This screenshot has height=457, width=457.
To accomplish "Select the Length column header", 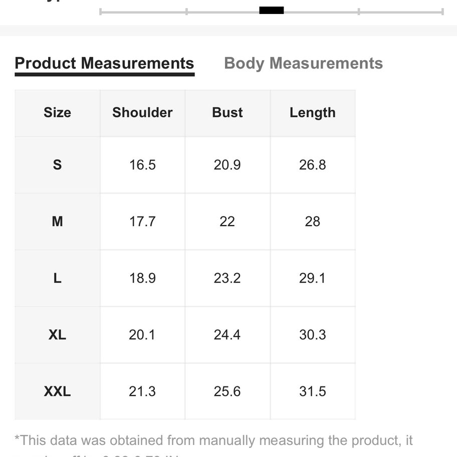I will click(x=313, y=113).
